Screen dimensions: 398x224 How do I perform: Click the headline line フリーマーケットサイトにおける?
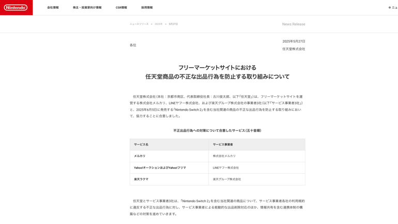tap(217, 68)
